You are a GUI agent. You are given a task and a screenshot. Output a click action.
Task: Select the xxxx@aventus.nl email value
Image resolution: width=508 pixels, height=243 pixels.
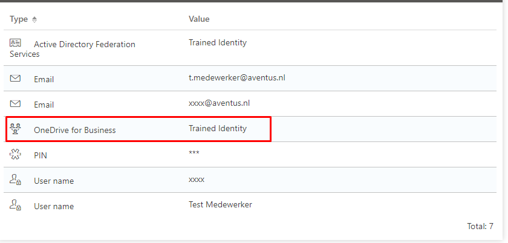pyautogui.click(x=220, y=103)
